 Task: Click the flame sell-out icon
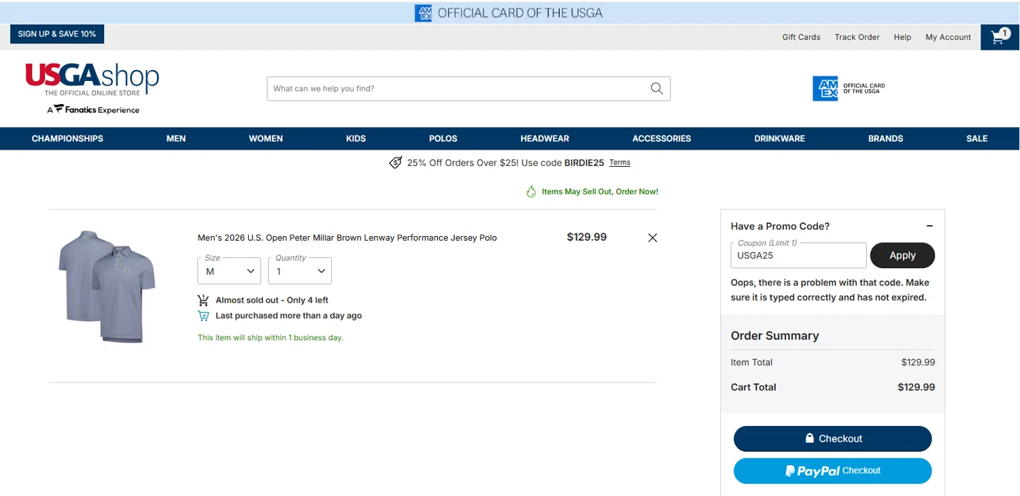531,192
